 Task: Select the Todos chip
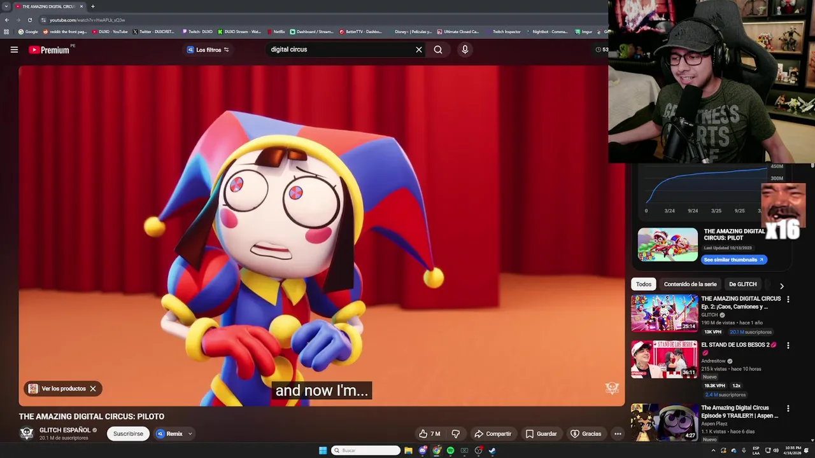point(644,284)
